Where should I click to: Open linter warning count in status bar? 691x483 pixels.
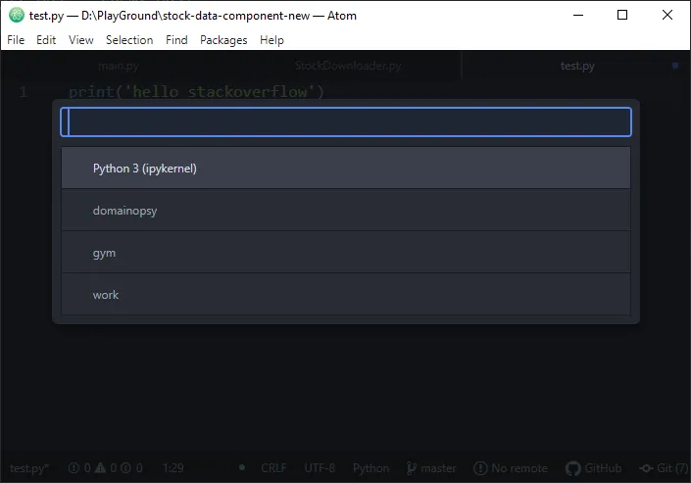[106, 468]
